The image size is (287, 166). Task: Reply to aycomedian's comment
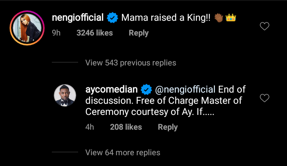coord(168,127)
